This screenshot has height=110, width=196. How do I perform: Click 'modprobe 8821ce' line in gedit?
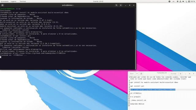pyautogui.click(x=137, y=104)
